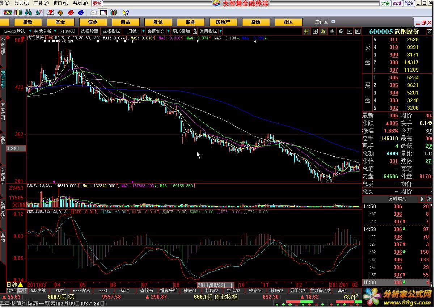Select the 抄底01 indicator tab
The image size is (435, 308).
(190, 291)
